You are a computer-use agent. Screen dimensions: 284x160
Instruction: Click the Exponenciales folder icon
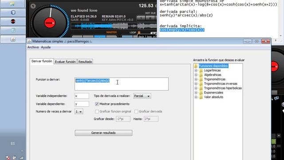tap(201, 92)
